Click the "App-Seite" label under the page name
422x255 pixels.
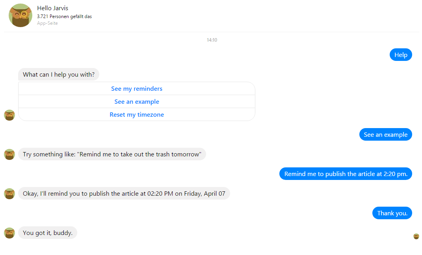click(47, 23)
